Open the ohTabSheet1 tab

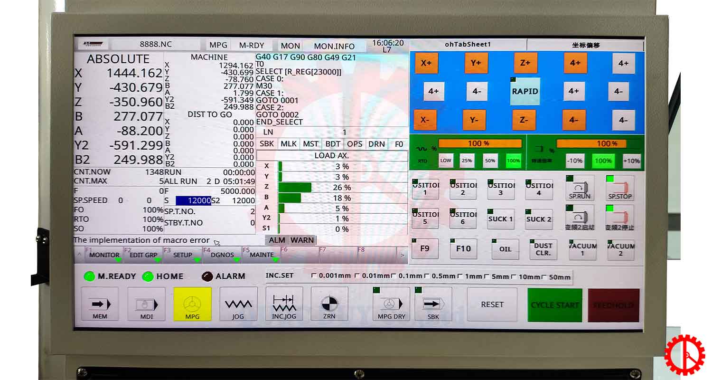pyautogui.click(x=468, y=45)
